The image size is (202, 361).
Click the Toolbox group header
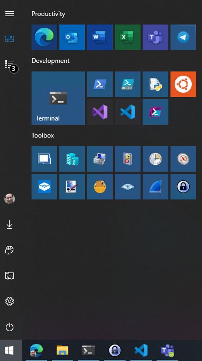[x=43, y=135]
